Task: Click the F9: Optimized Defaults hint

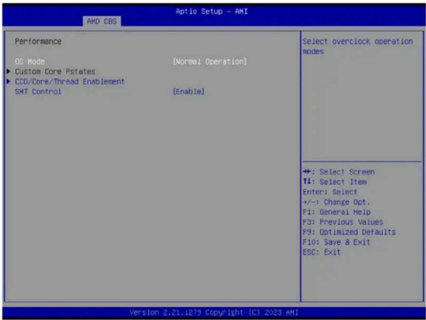Action: (349, 232)
